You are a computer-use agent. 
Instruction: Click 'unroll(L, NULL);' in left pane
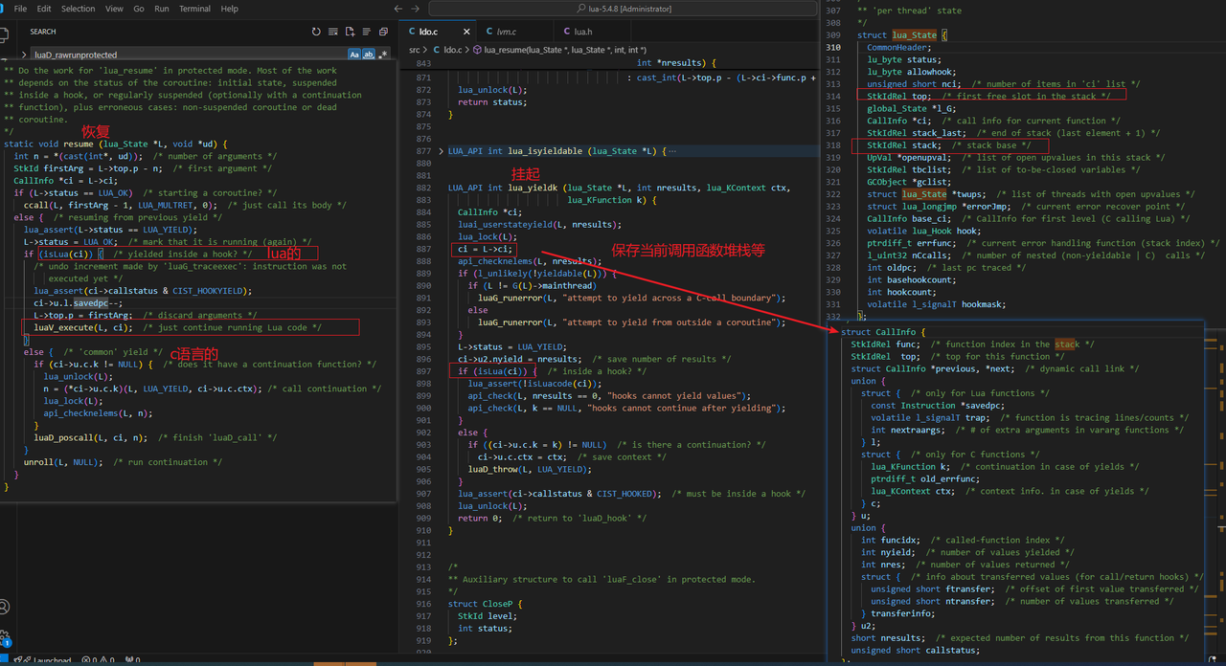pos(63,462)
